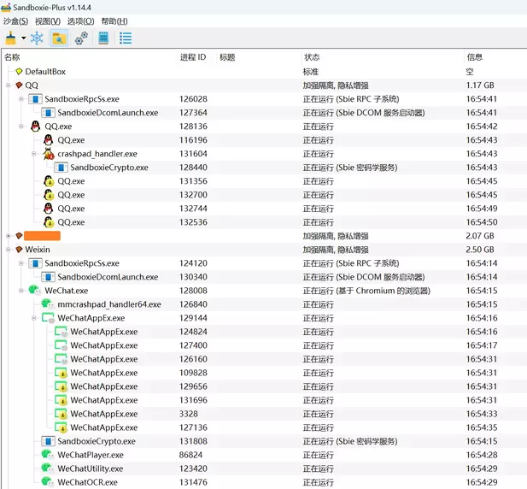Click the green WeChat.exe process icon

(x=34, y=291)
